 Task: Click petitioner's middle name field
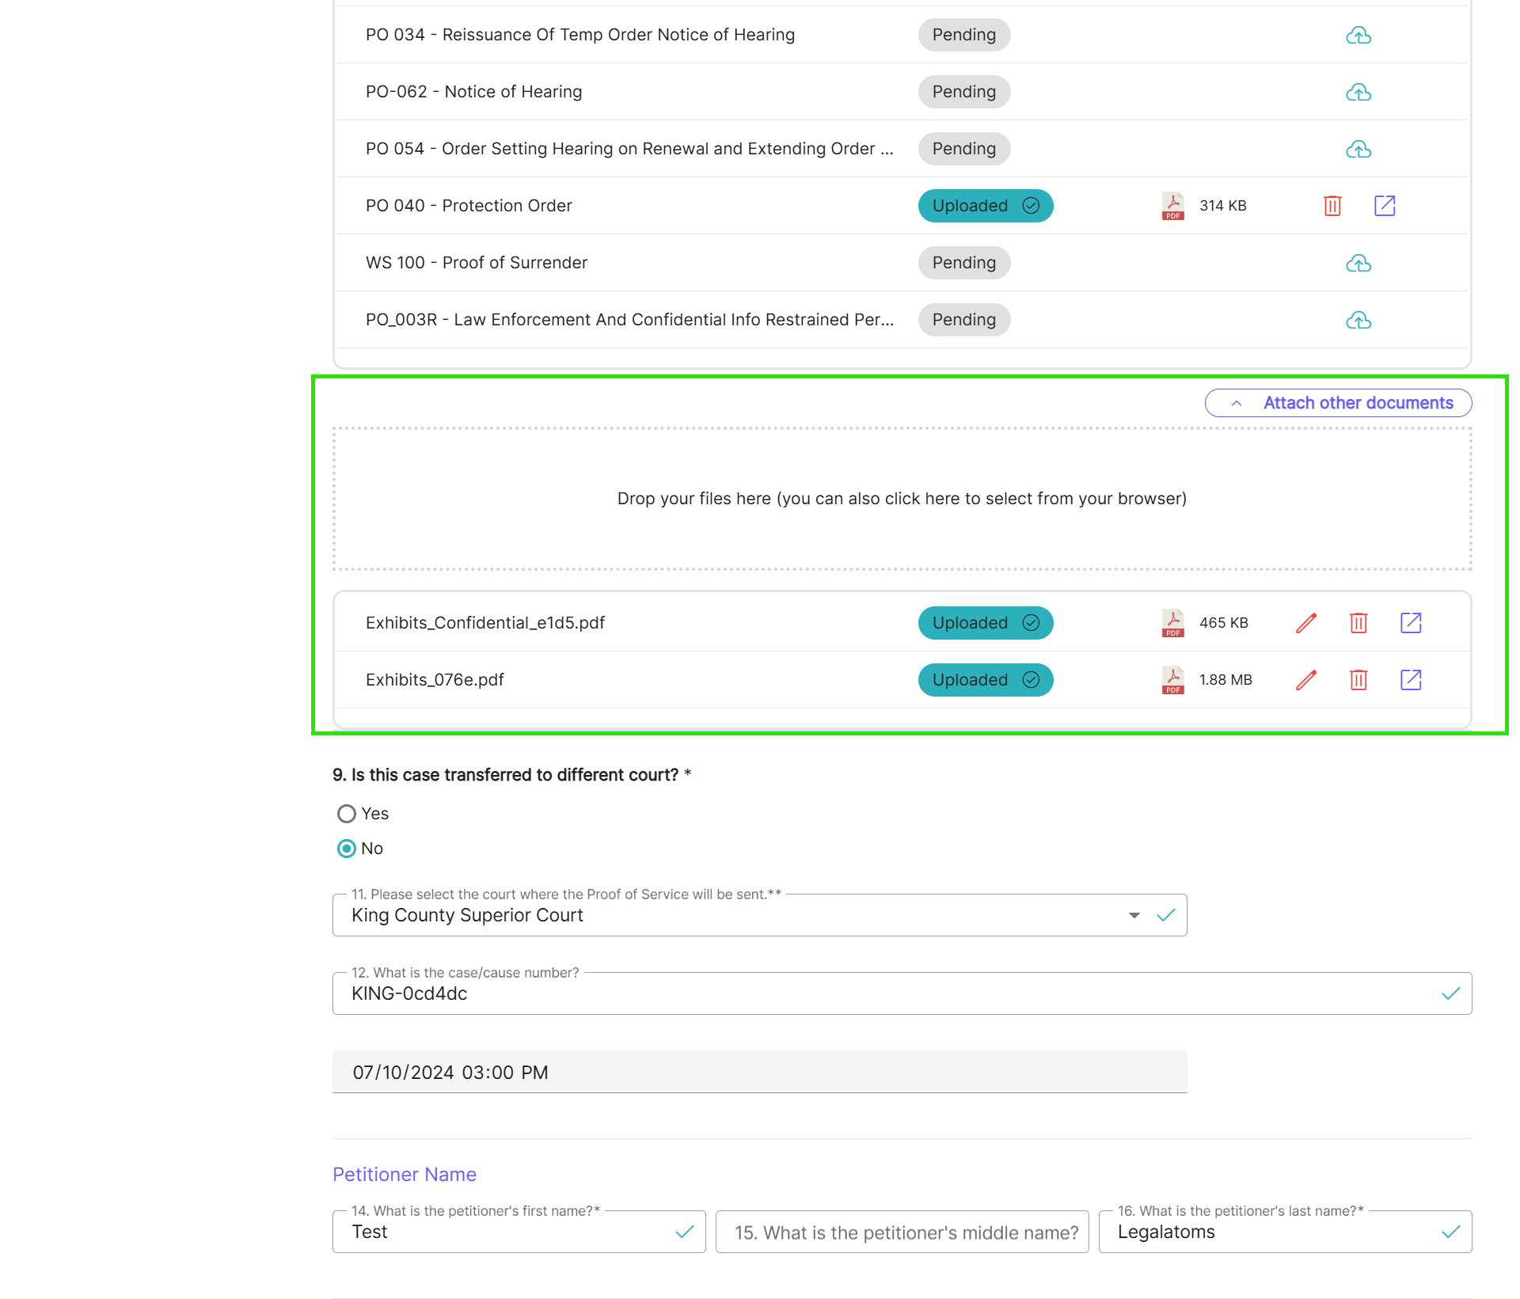coord(902,1232)
